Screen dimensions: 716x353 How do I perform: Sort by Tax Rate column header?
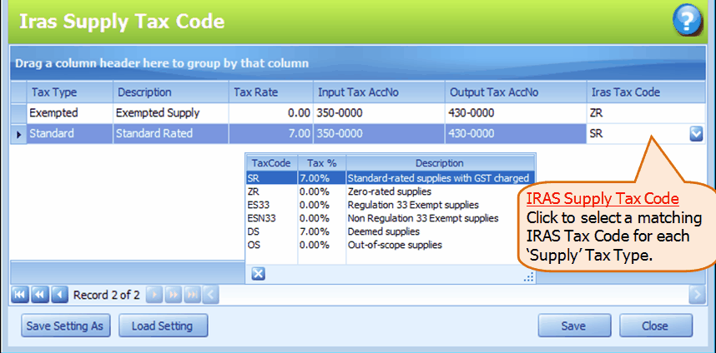click(270, 92)
